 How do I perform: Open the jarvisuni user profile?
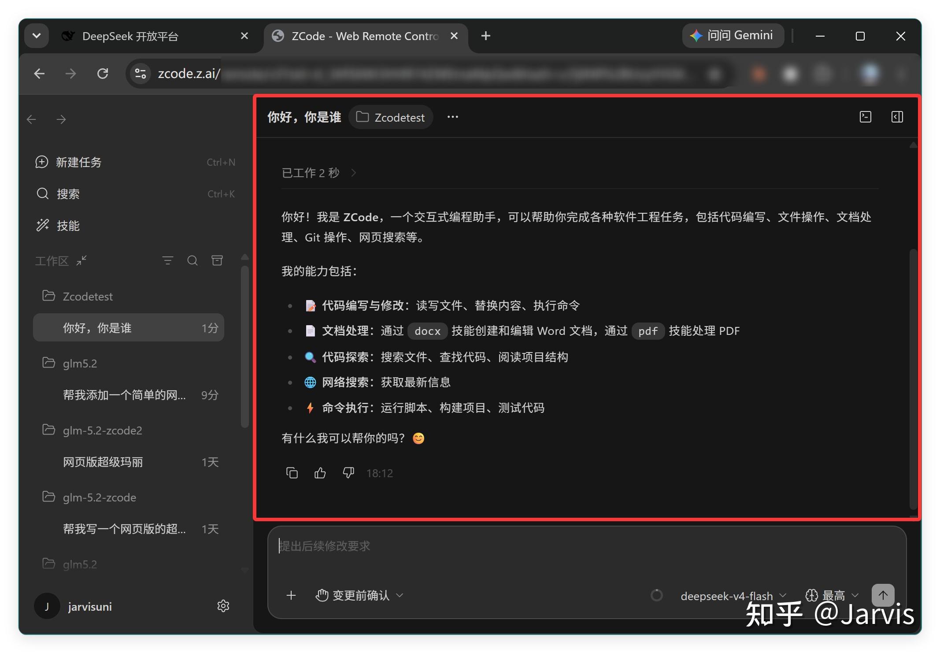point(74,606)
